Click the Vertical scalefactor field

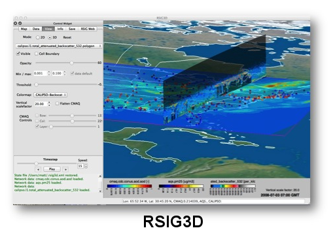click(41, 104)
